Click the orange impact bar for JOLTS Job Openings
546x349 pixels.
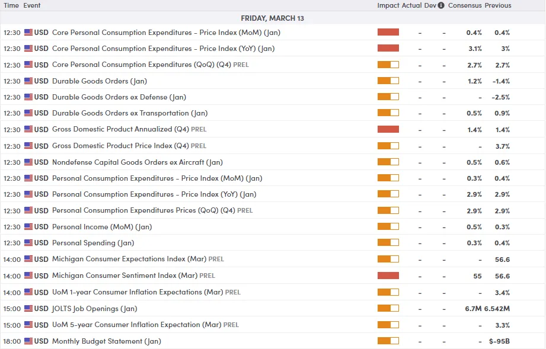[388, 308]
